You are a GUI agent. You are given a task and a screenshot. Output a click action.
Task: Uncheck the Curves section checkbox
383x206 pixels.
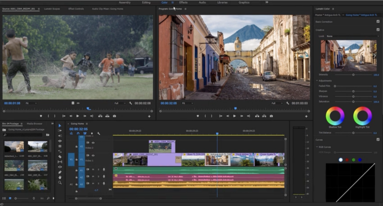378,140
